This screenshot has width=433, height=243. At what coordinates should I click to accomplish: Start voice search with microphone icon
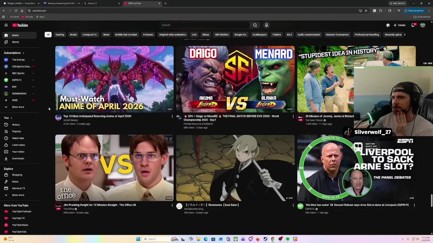[x=267, y=25]
